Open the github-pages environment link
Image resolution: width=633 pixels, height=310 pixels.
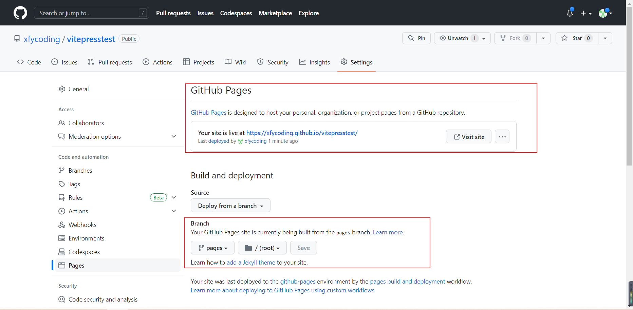[x=298, y=282]
